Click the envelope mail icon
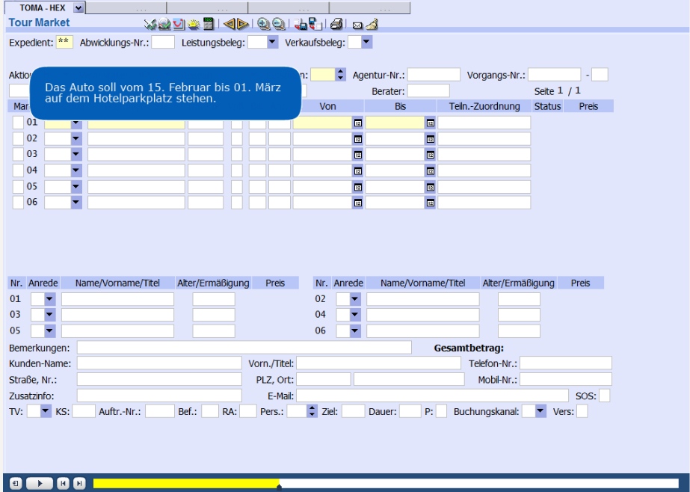690x492 pixels. coord(357,25)
